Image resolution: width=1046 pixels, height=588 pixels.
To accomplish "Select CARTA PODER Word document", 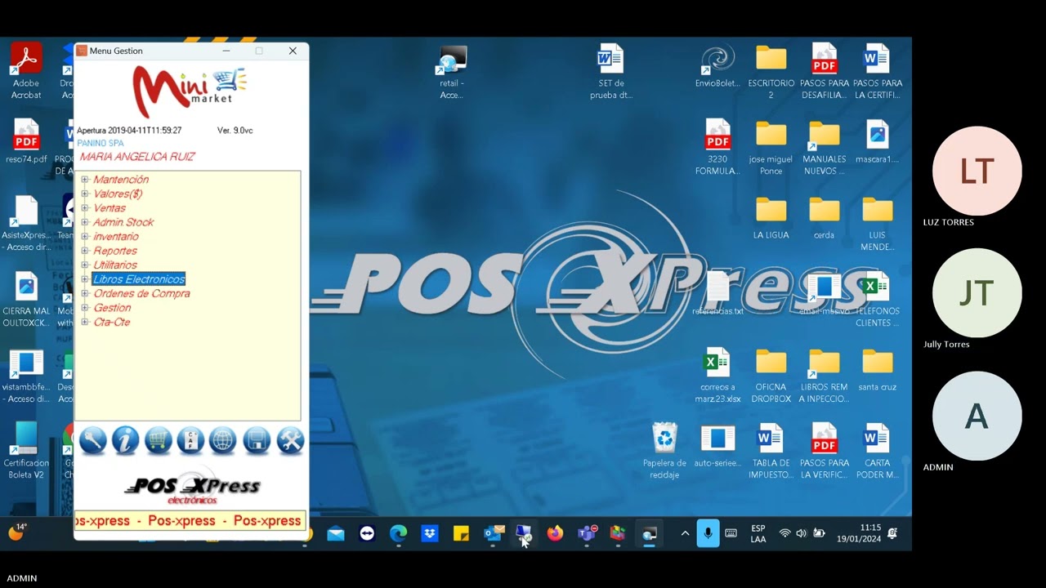I will click(x=877, y=451).
